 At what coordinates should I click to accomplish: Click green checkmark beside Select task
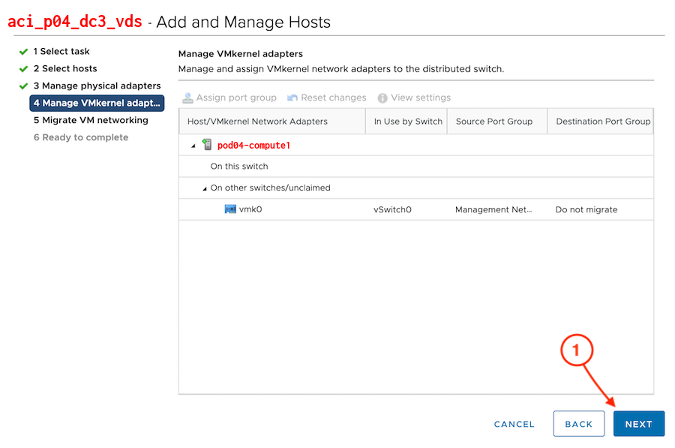pos(23,52)
